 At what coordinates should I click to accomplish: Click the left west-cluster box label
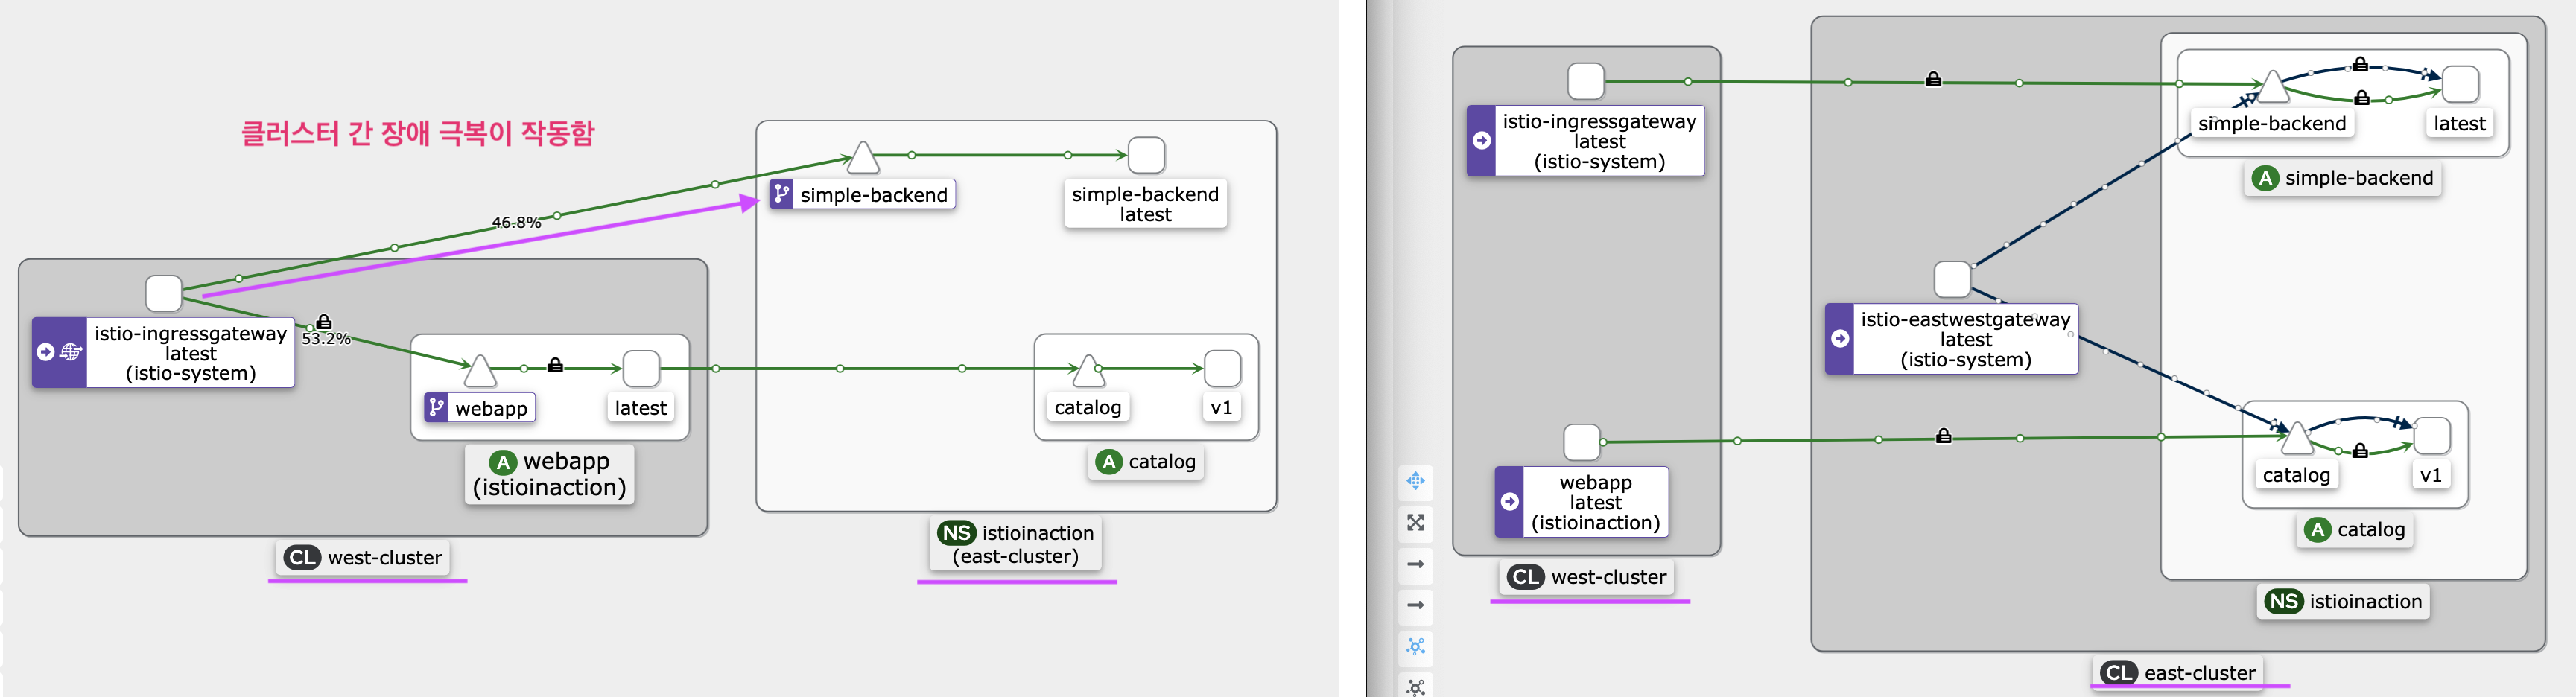[x=363, y=557]
